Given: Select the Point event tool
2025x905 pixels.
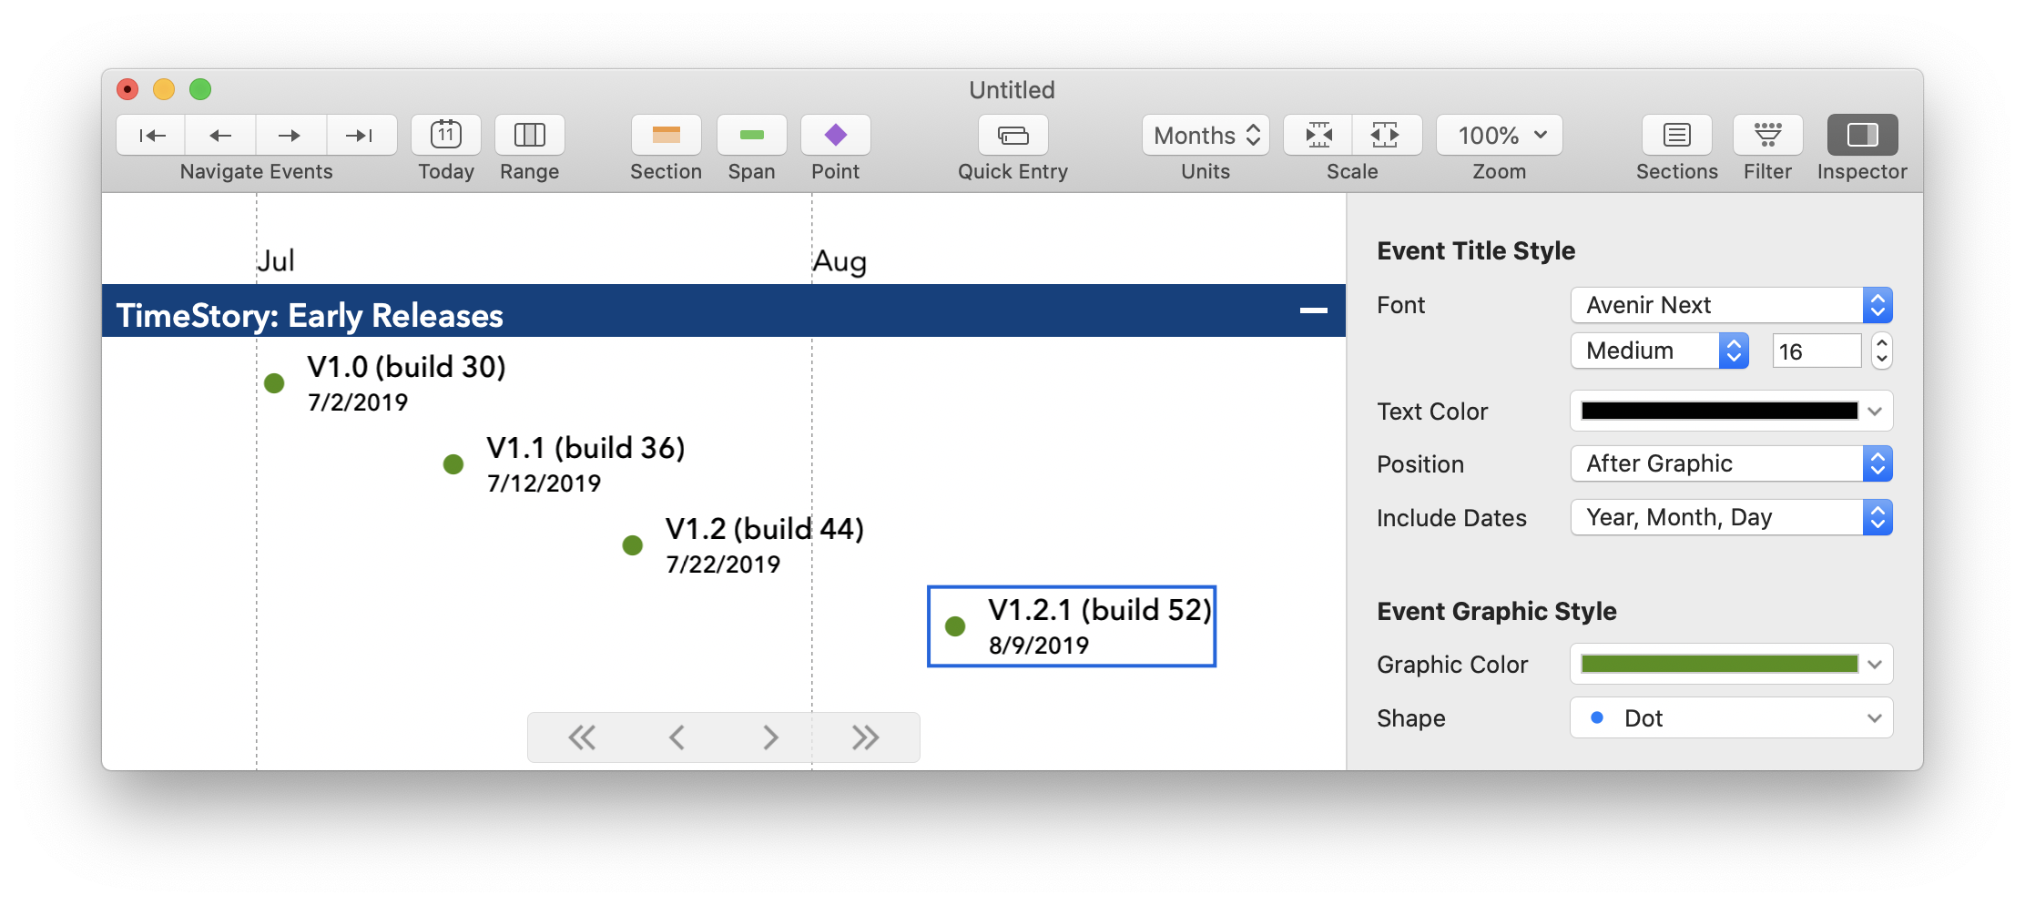Looking at the screenshot, I should click(835, 135).
